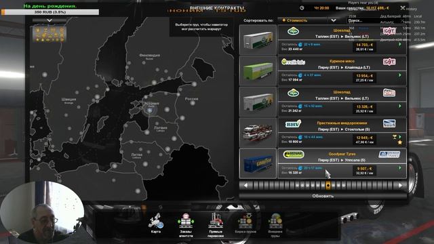Click green arrow on 14 703 € chocolate job
434x244 pixels.
click(x=399, y=44)
